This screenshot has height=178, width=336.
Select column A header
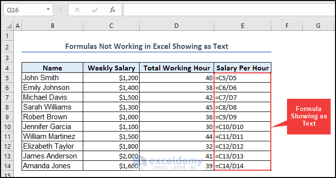point(18,26)
